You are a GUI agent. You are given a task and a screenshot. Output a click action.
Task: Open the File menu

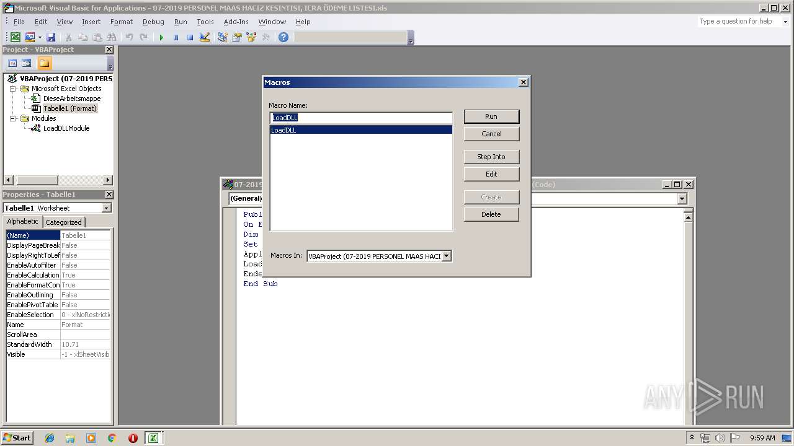click(19, 22)
